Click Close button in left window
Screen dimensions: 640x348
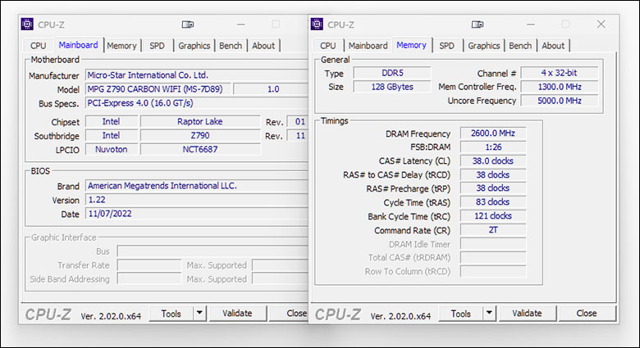click(290, 314)
